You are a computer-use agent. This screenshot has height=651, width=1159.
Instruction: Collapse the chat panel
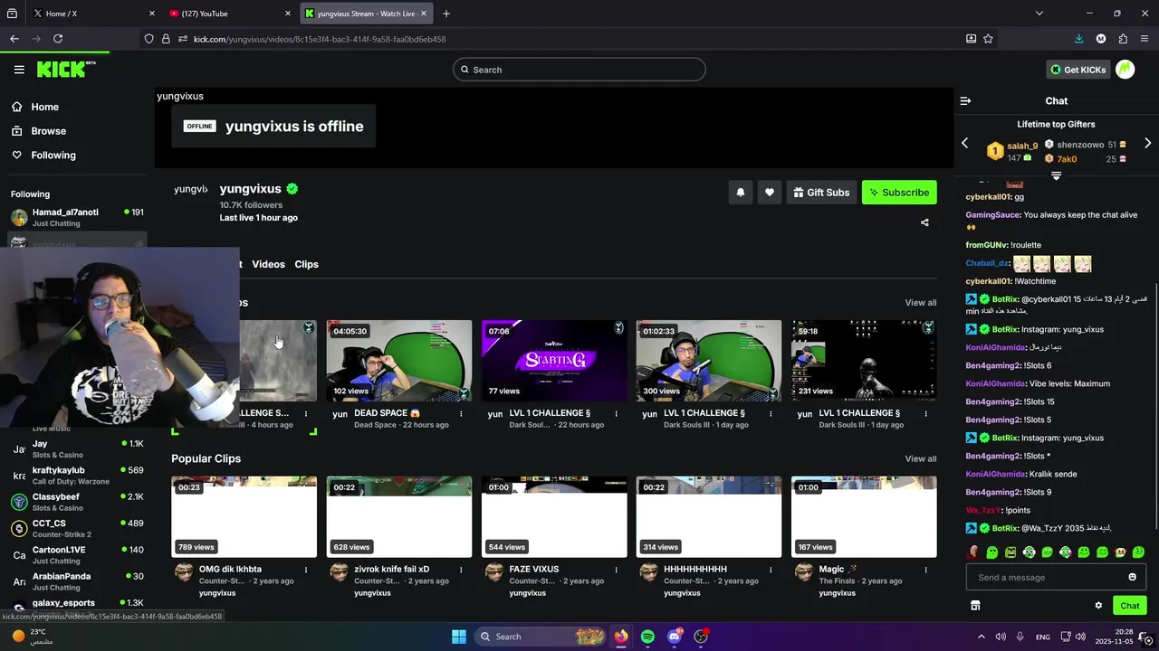[x=965, y=101]
